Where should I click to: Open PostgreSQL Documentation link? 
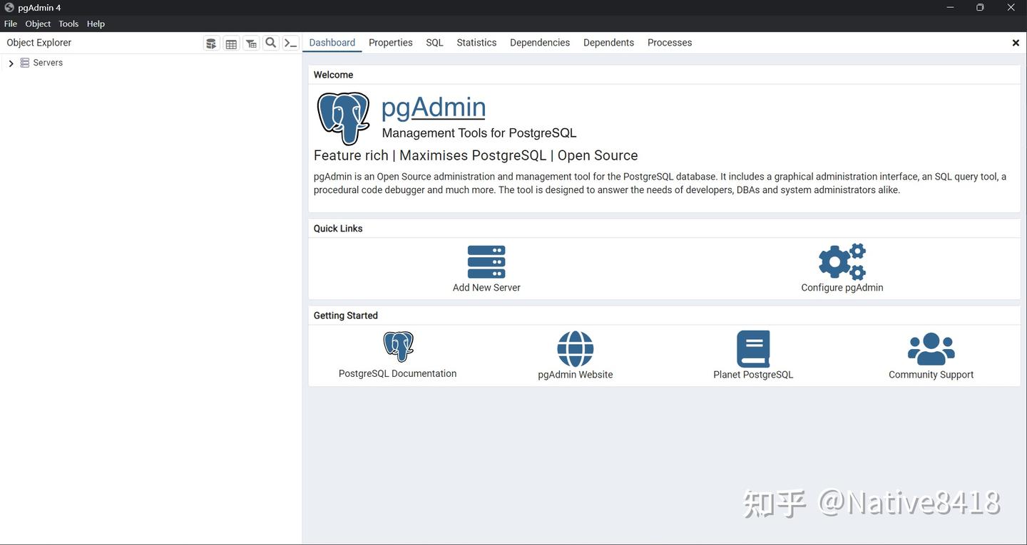(397, 347)
